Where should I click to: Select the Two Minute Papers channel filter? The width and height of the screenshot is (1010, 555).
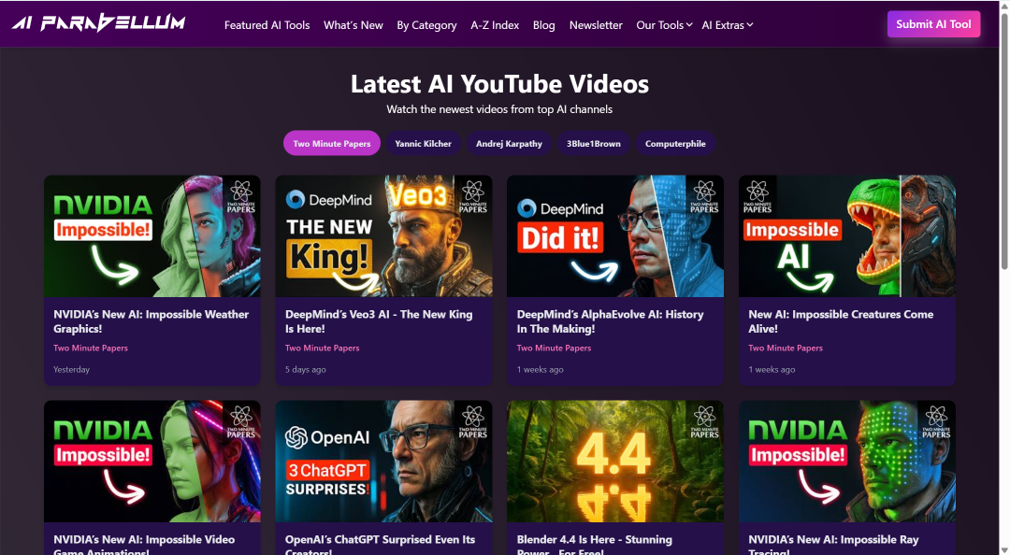(332, 144)
